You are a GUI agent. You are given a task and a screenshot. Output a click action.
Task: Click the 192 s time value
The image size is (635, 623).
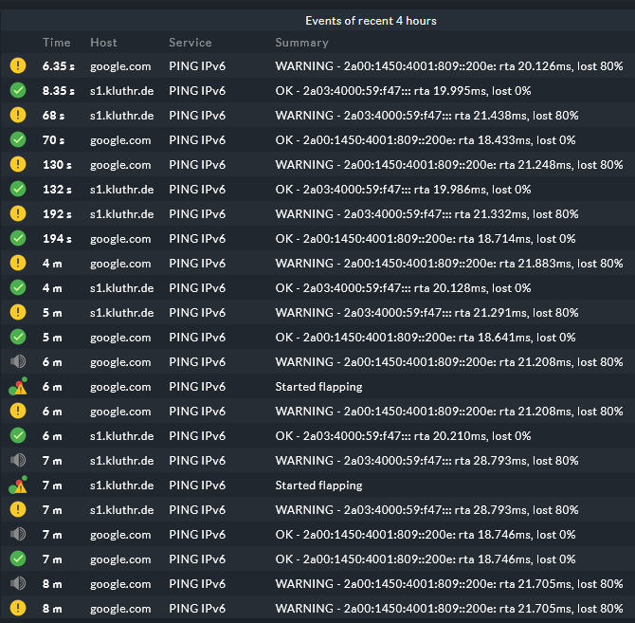(57, 214)
